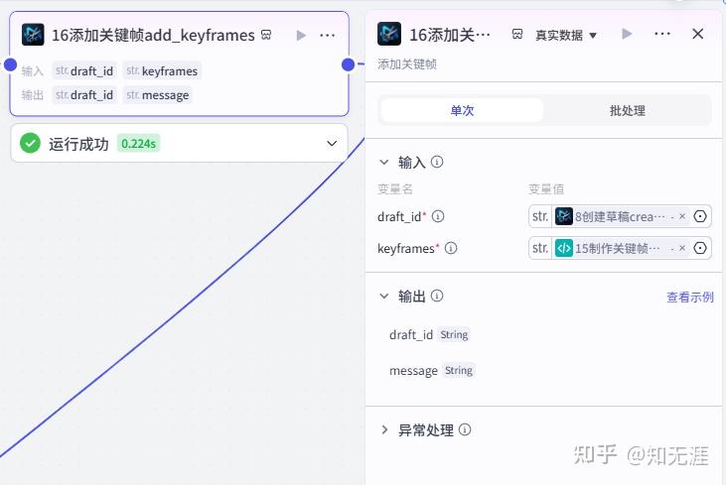Click the plugin icon in draft_id value field
Screen dimensions: 726x485
tap(564, 216)
